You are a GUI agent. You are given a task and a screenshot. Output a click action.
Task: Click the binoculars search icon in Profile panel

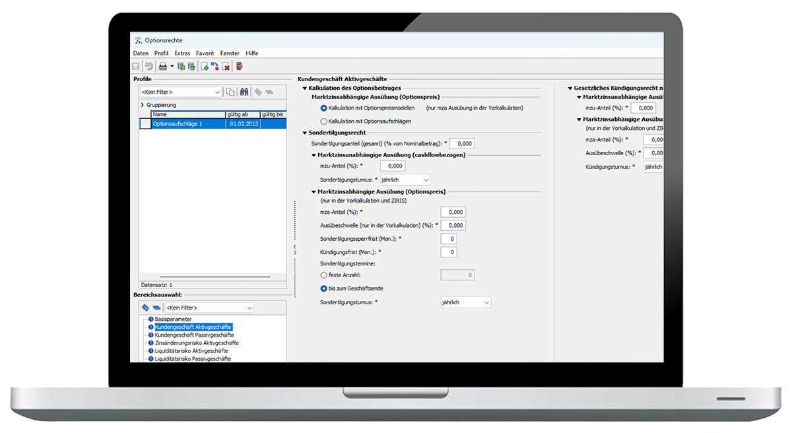point(244,92)
